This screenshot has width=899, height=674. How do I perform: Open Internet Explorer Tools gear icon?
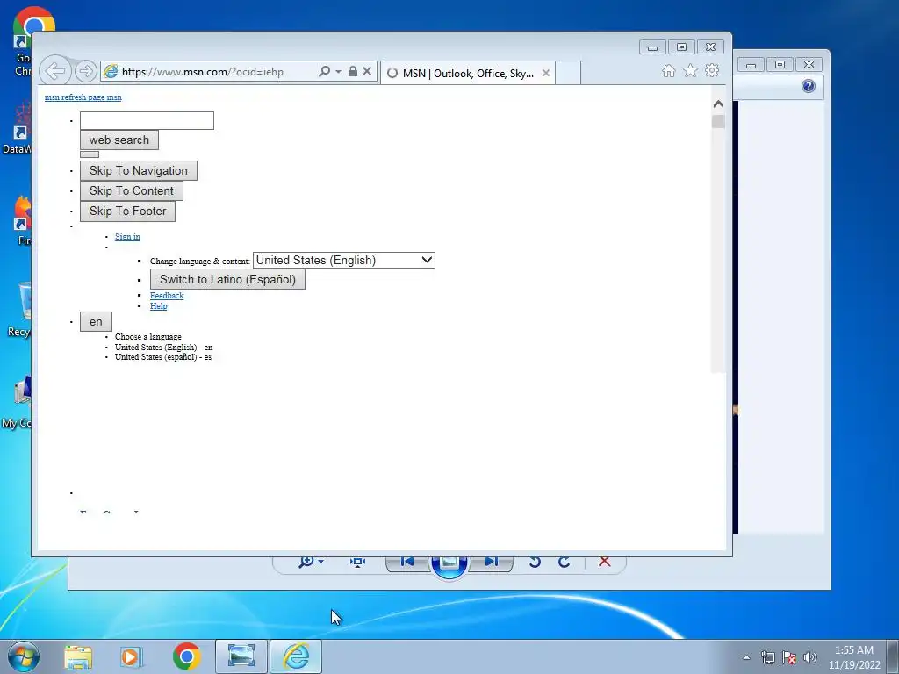[712, 70]
